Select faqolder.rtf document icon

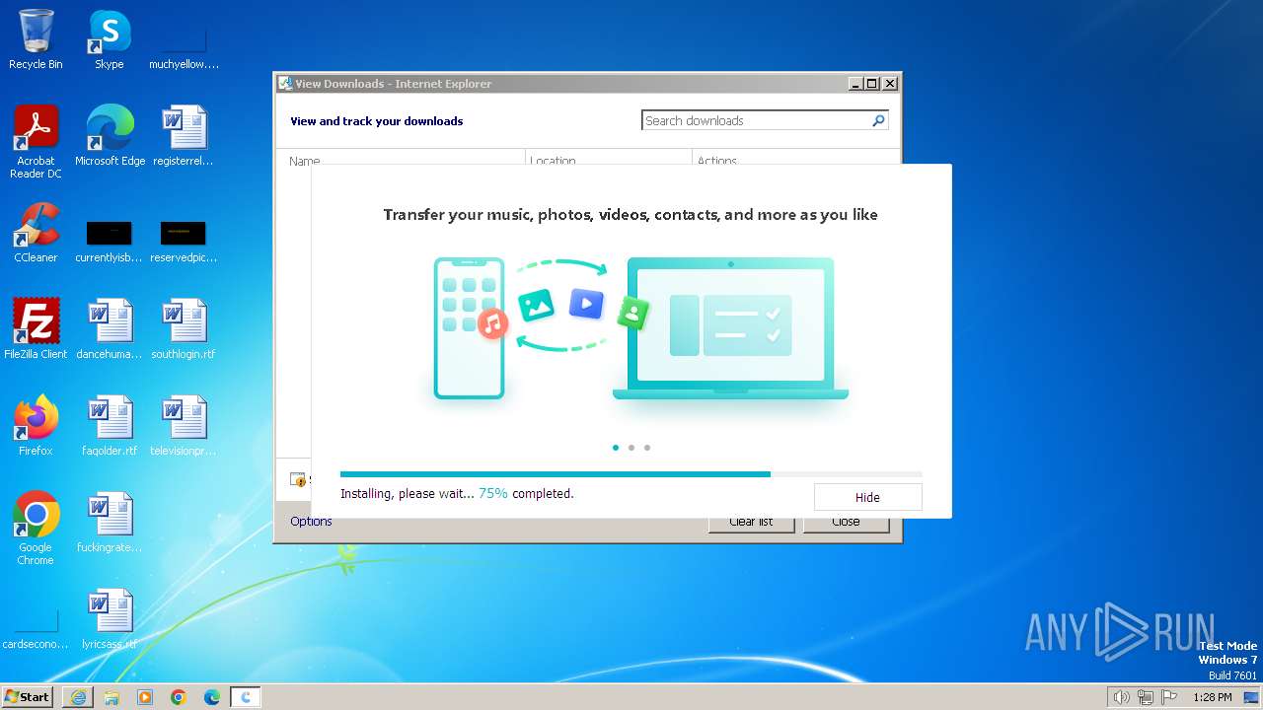110,425
